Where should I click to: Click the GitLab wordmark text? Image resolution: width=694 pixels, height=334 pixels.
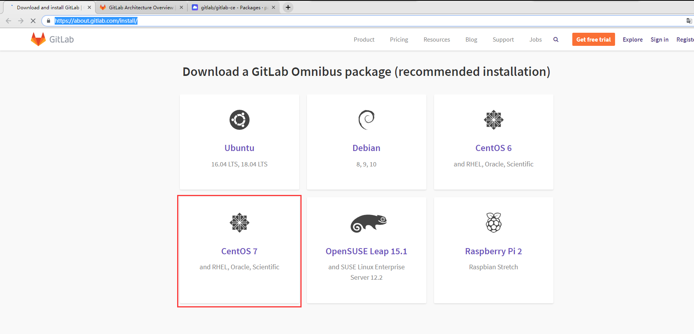tap(62, 39)
